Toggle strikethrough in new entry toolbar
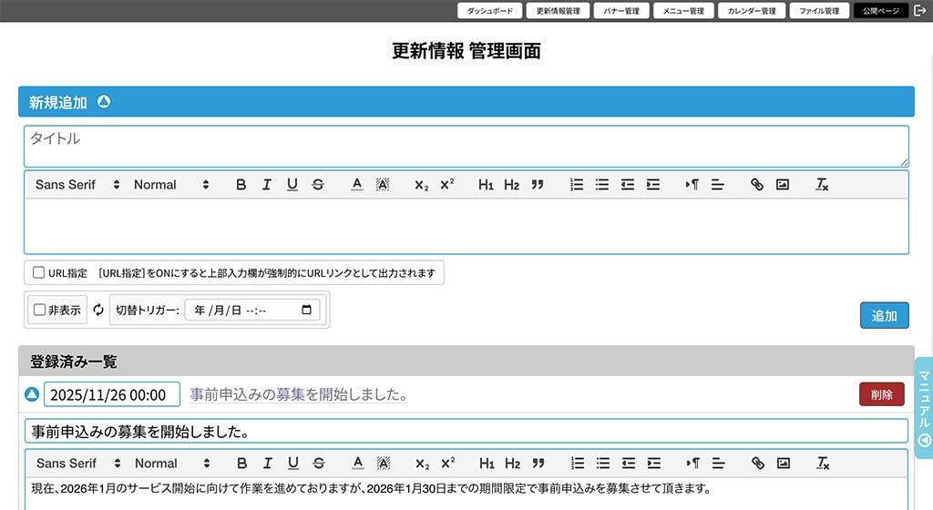Screen dimensions: 933x510 coord(318,185)
